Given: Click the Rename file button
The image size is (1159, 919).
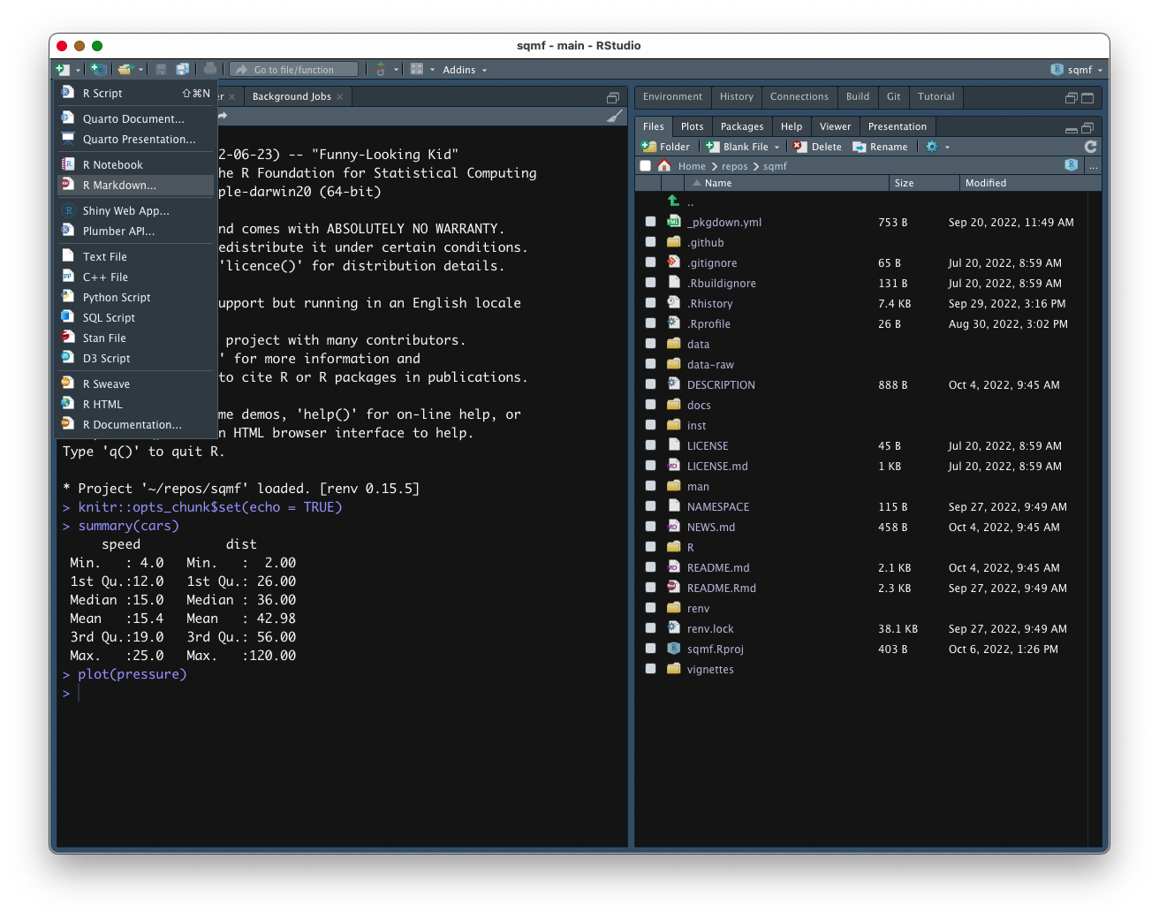Looking at the screenshot, I should click(880, 147).
